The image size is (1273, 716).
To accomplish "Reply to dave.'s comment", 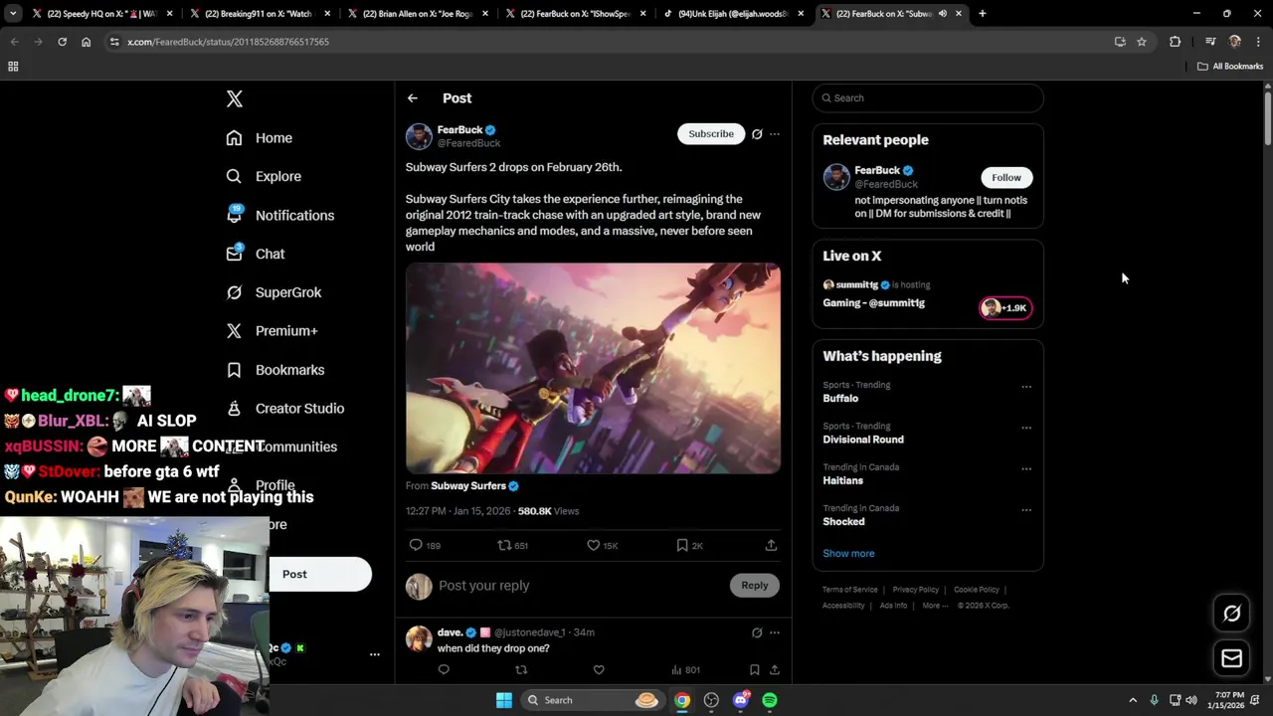I will coord(444,670).
